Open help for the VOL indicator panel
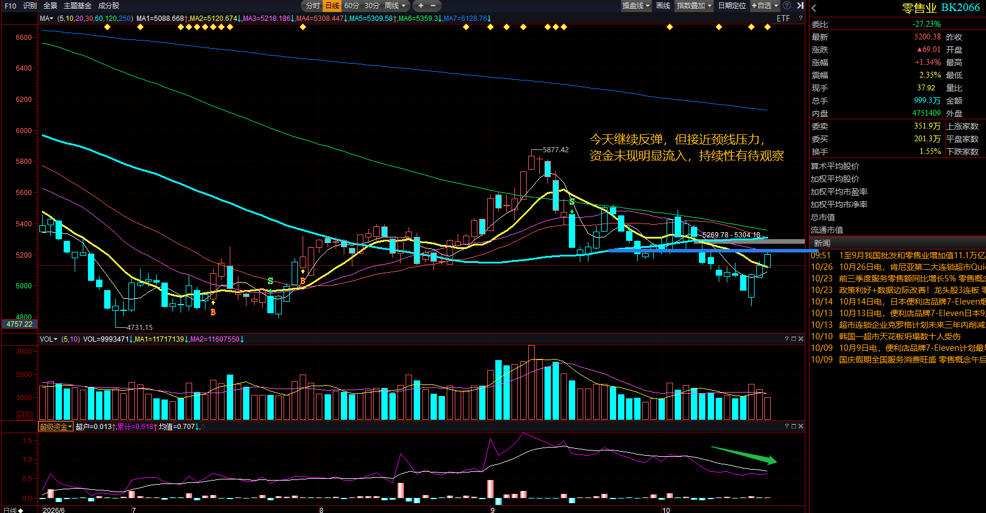This screenshot has width=986, height=513. 786,339
